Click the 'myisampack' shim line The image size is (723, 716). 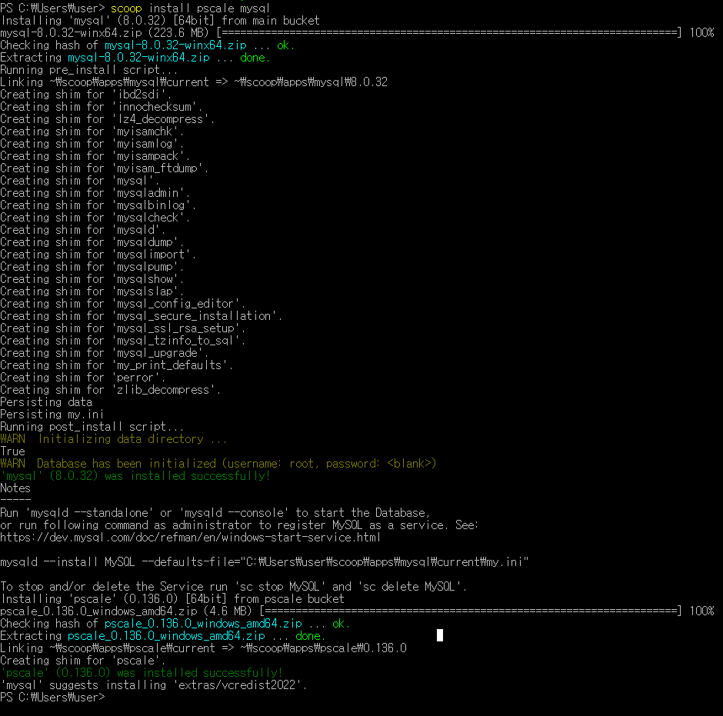pos(95,156)
